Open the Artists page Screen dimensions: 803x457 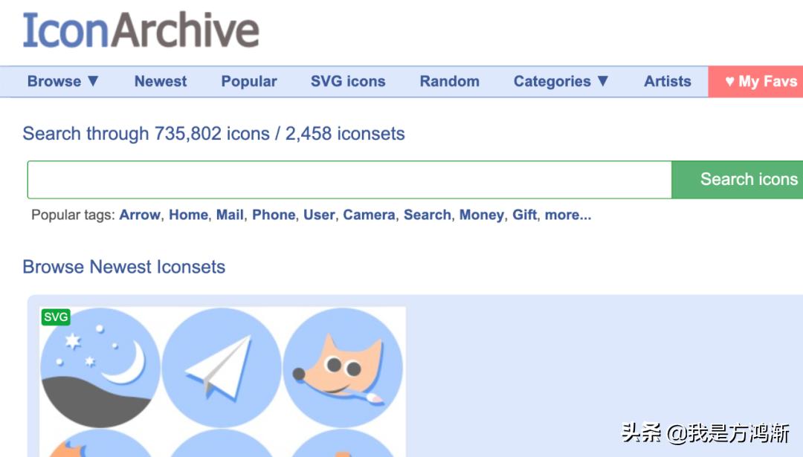667,82
